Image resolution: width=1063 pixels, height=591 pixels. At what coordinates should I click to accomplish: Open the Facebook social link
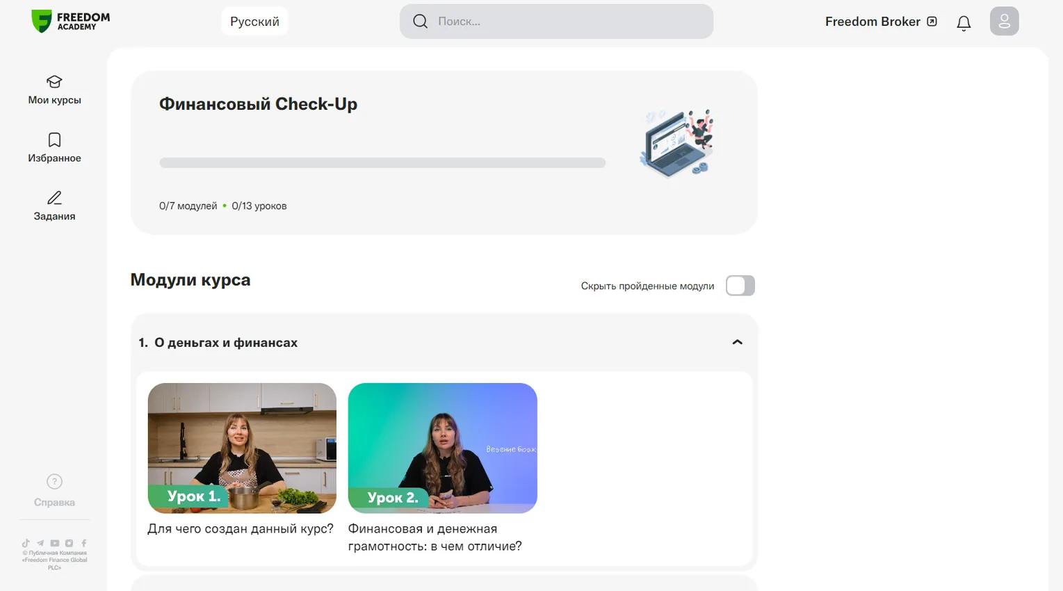[x=83, y=543]
